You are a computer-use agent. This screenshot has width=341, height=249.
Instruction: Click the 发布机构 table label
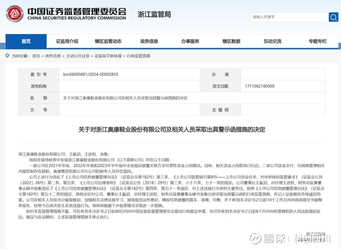[x=39, y=86]
